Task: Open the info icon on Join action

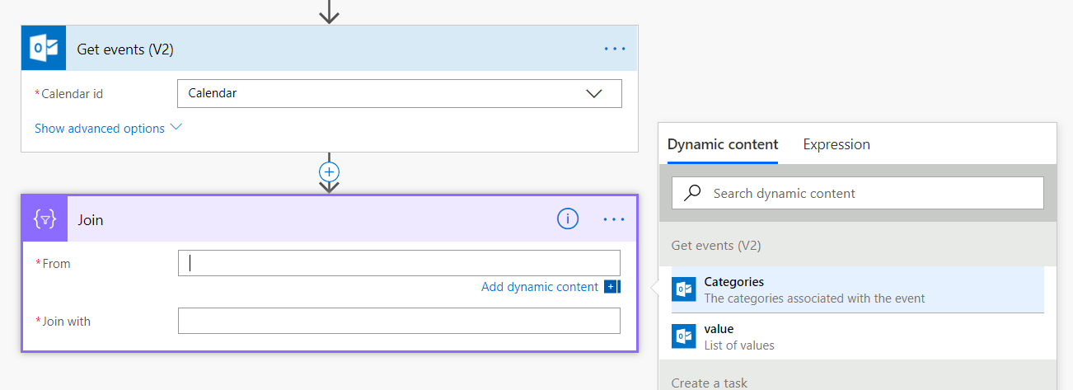Action: click(x=567, y=219)
